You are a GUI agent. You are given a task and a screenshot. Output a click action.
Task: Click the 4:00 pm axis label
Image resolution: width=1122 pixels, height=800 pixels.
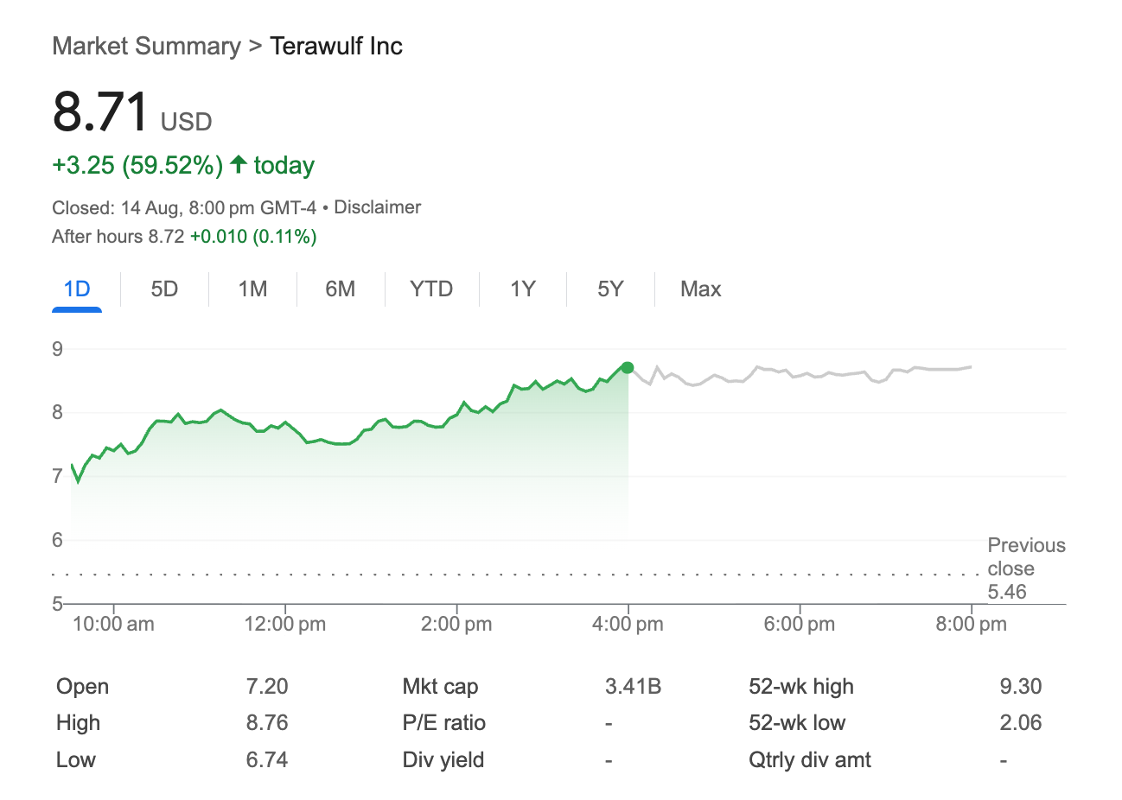[628, 624]
